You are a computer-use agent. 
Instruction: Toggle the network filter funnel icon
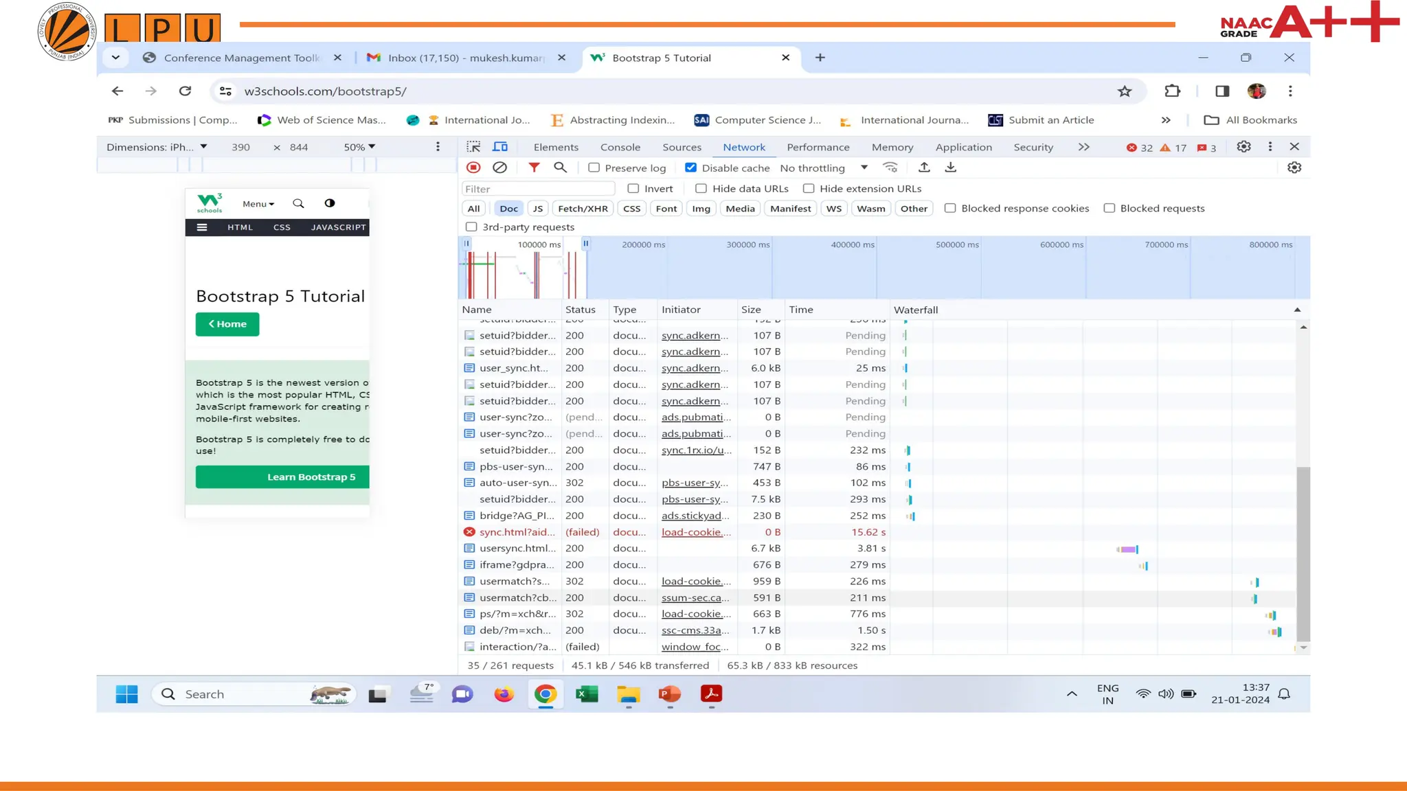pyautogui.click(x=534, y=168)
